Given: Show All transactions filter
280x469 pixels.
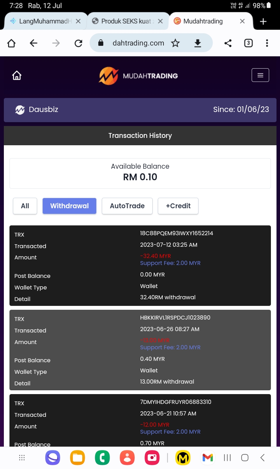Looking at the screenshot, I should click(x=25, y=206).
